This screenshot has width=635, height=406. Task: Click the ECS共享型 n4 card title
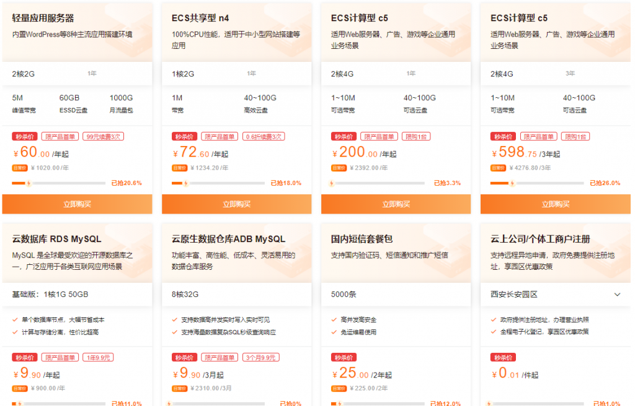coord(200,18)
